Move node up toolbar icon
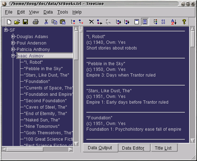Viewport: 197px width, 161px height. tap(118, 22)
